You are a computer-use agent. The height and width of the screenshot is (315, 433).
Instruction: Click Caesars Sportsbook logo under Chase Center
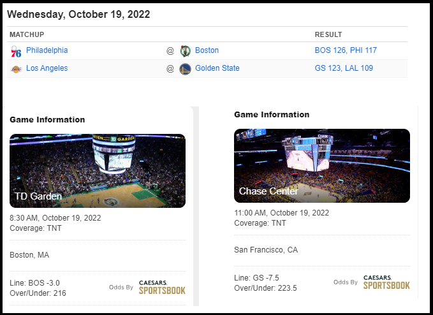click(x=386, y=282)
